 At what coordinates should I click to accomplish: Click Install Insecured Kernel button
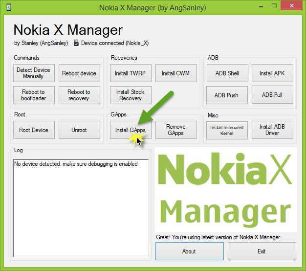(227, 131)
